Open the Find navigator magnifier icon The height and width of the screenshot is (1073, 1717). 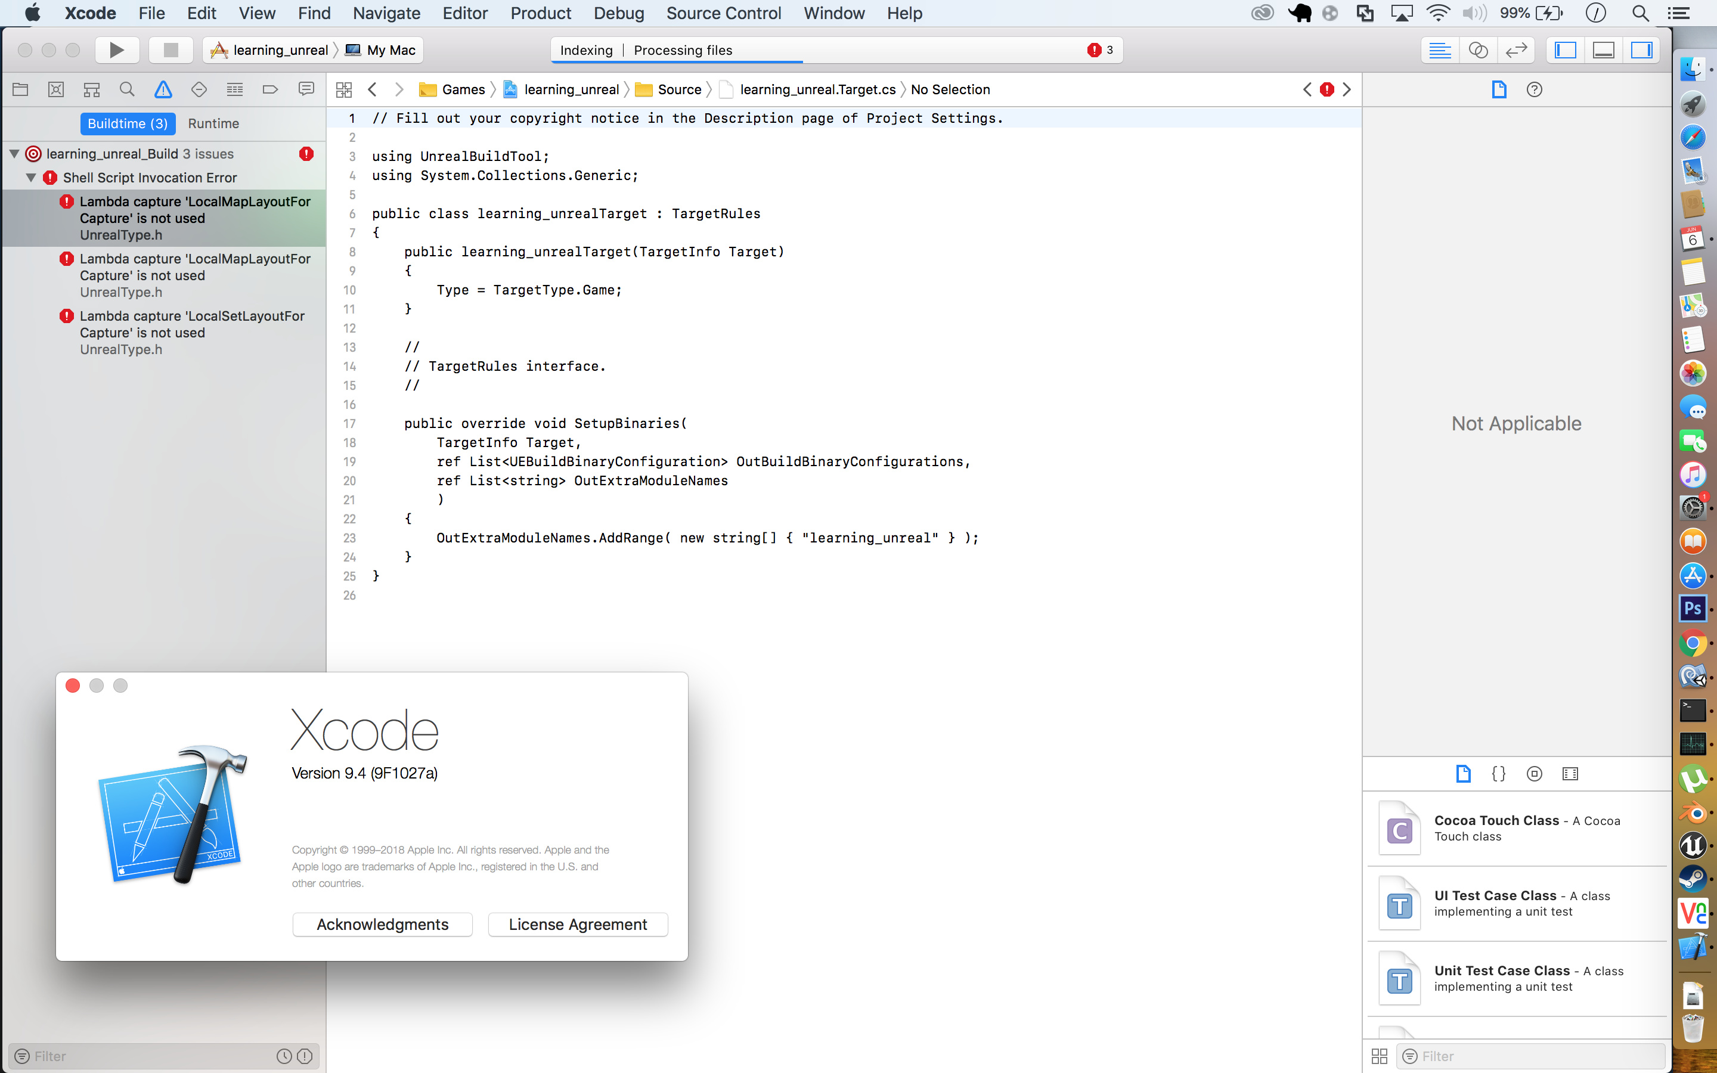[127, 89]
